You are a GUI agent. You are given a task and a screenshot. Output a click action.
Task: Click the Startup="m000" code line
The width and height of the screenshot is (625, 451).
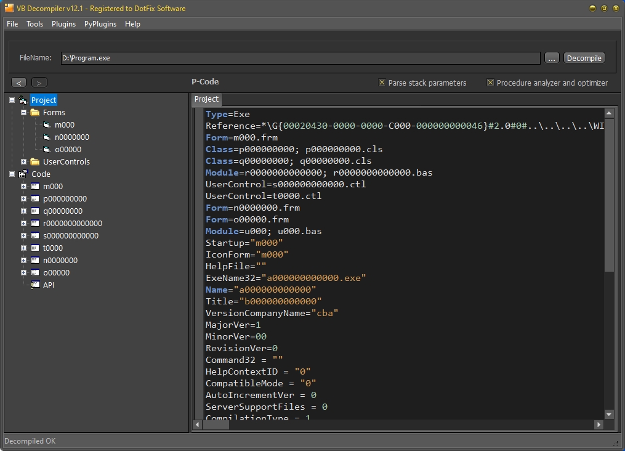point(244,243)
